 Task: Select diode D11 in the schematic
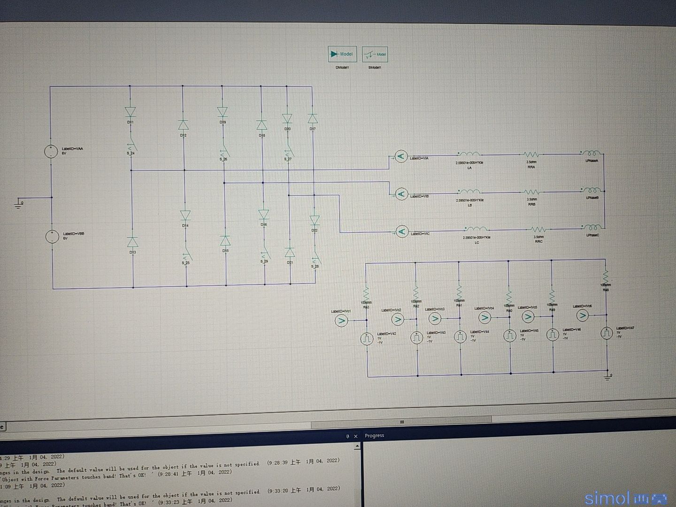point(131,112)
